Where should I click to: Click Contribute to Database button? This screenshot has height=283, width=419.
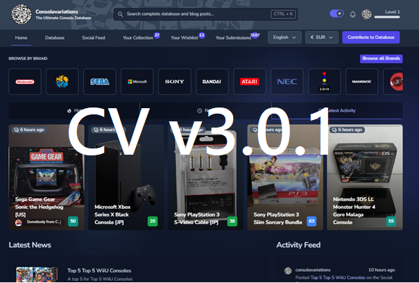pos(371,37)
